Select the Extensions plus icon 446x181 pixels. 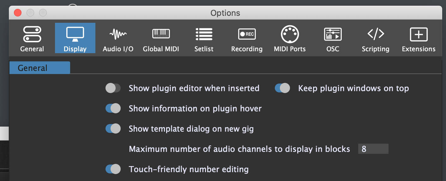coord(419,34)
